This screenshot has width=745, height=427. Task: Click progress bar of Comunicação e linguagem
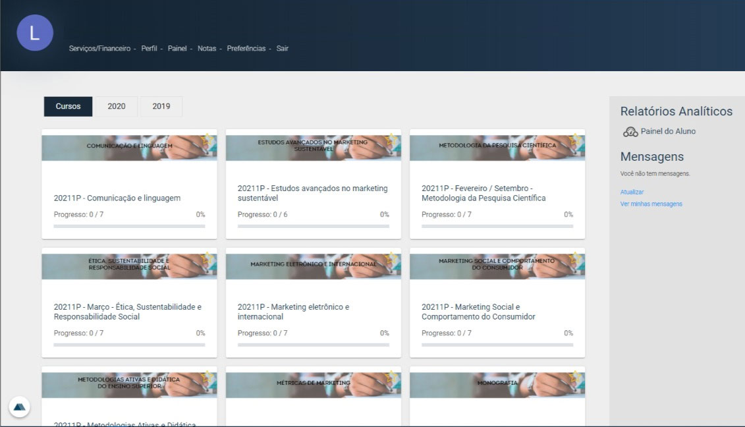pyautogui.click(x=129, y=226)
